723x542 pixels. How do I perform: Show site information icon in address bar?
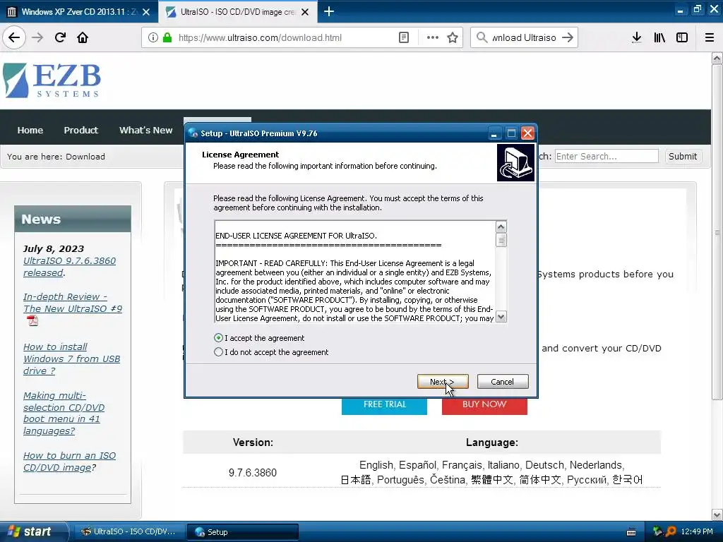click(153, 37)
